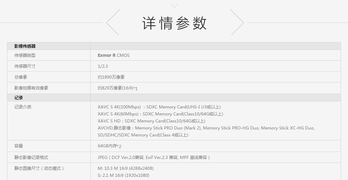The height and width of the screenshot is (180, 348).
Task: Click the 详情参数 heading
Action: pos(174,23)
